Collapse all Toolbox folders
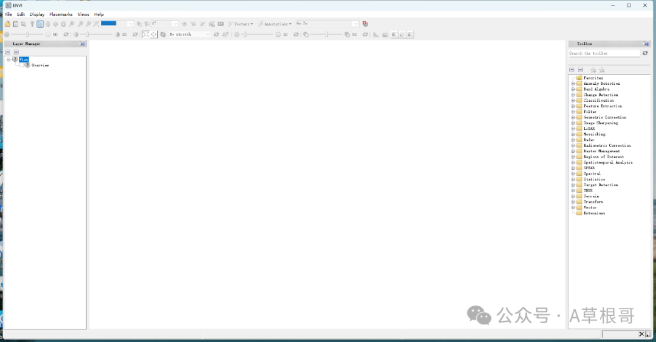The height and width of the screenshot is (342, 656). (x=572, y=70)
